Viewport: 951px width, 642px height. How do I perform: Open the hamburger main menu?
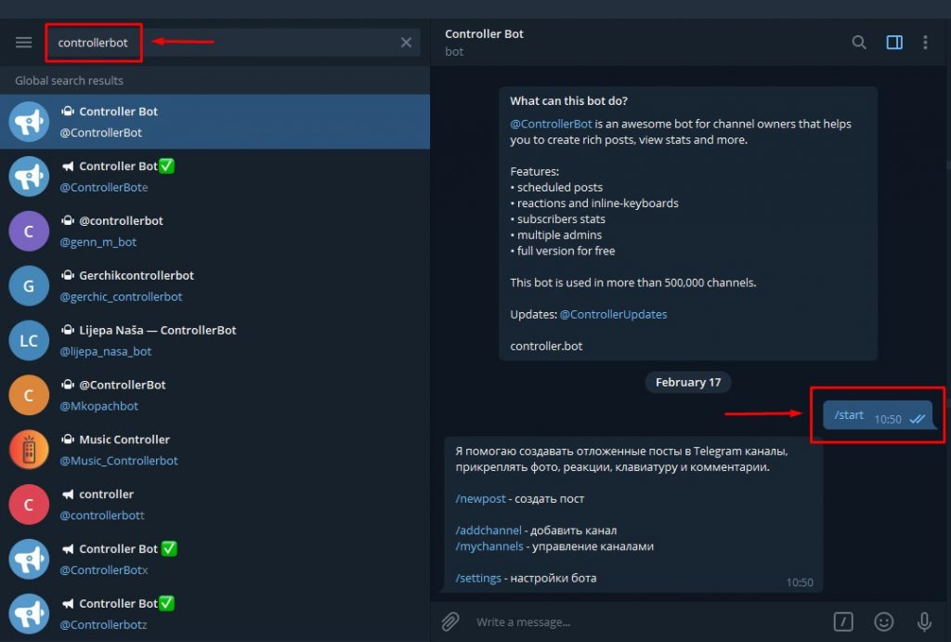(x=23, y=43)
